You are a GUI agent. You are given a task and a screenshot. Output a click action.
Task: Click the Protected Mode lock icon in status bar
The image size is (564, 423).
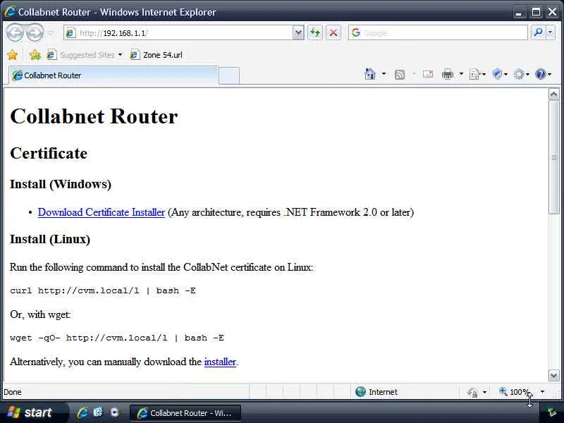click(x=472, y=392)
